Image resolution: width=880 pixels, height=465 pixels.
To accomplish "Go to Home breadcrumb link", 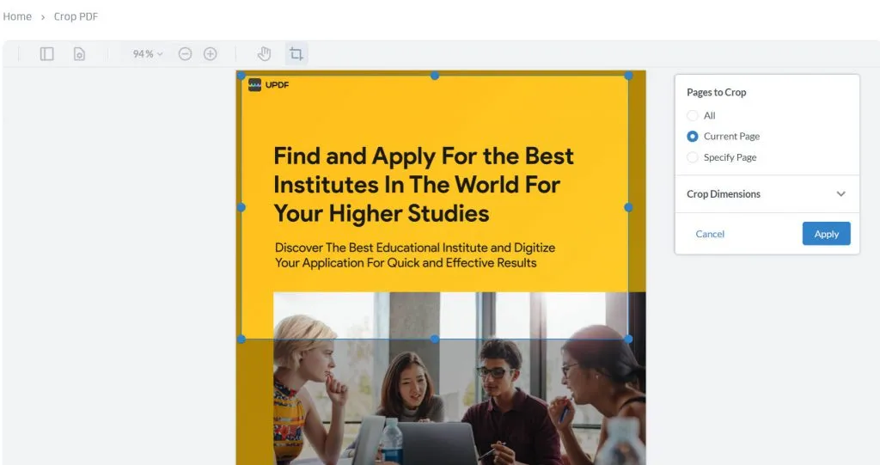I will (17, 17).
